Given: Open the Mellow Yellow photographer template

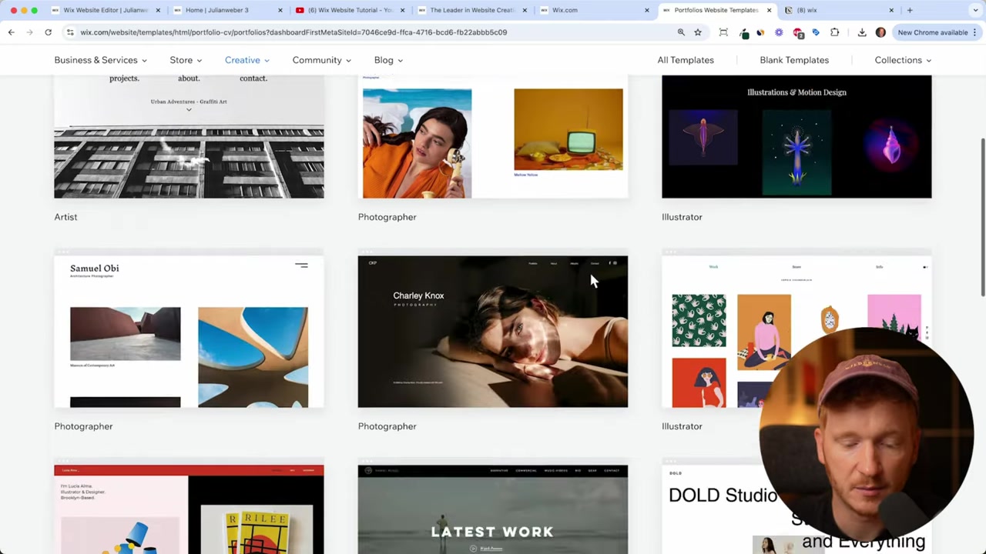Looking at the screenshot, I should click(493, 136).
